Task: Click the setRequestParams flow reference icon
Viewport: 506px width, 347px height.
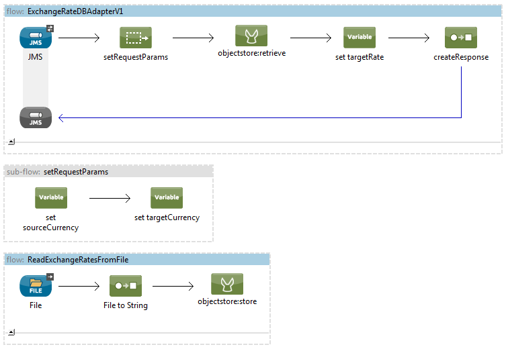Action: point(136,38)
